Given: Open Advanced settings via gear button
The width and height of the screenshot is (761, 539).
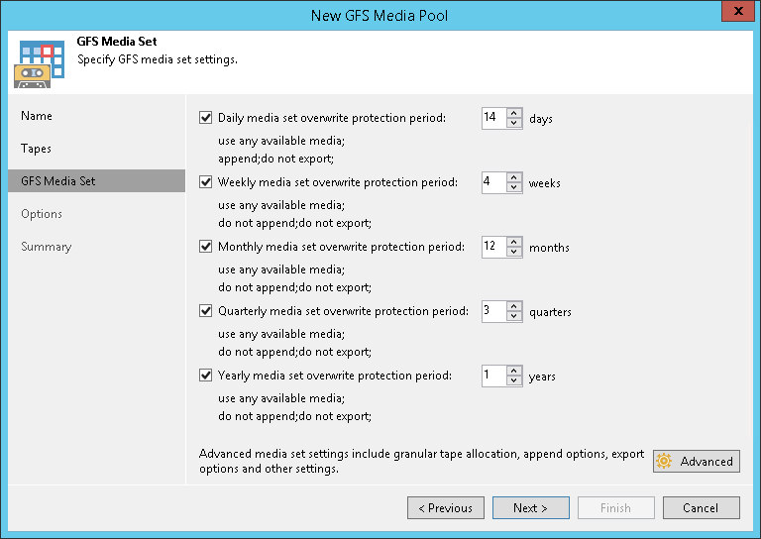Looking at the screenshot, I should (x=696, y=461).
